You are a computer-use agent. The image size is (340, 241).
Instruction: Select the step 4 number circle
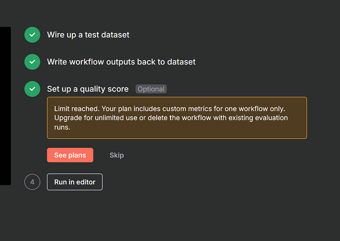tap(33, 182)
